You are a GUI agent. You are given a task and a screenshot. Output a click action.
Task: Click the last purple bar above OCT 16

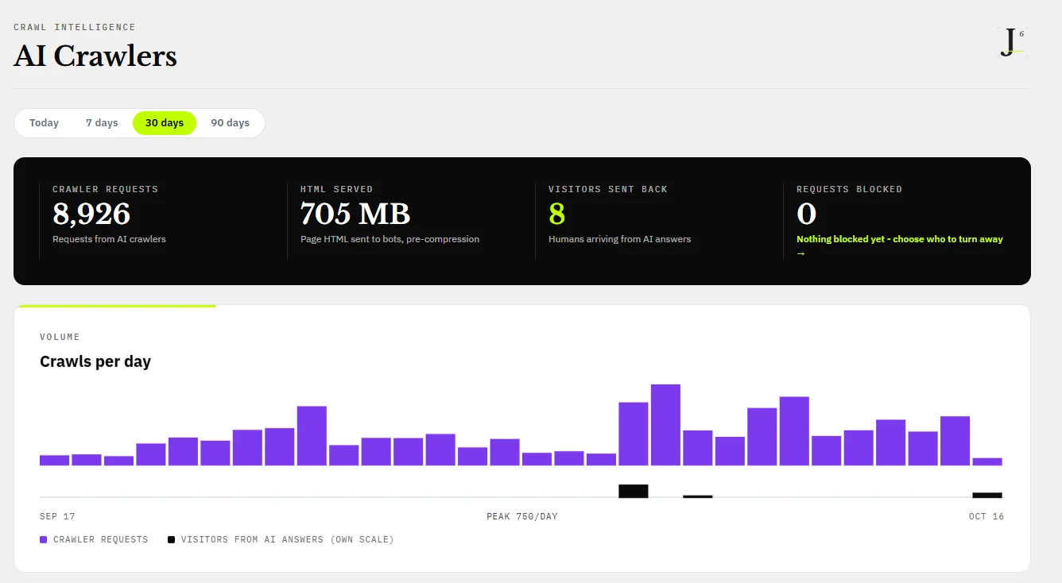click(x=987, y=461)
